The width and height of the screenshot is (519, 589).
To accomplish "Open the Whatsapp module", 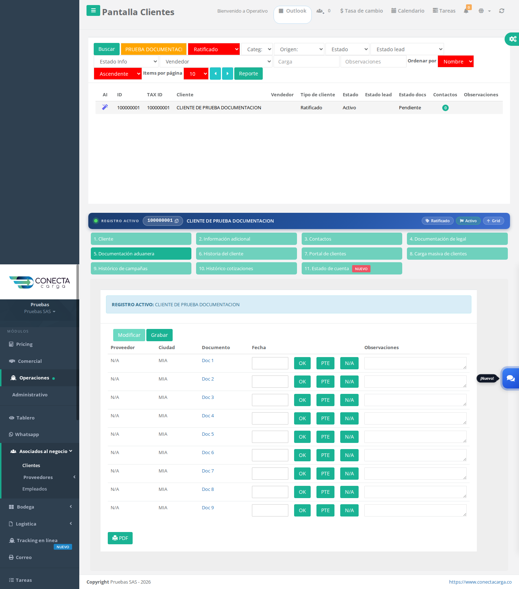I will point(24,434).
